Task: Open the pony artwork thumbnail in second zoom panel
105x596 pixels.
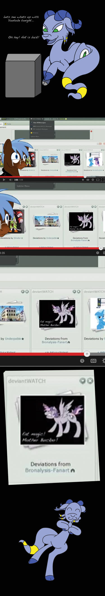Action: click(x=81, y=221)
